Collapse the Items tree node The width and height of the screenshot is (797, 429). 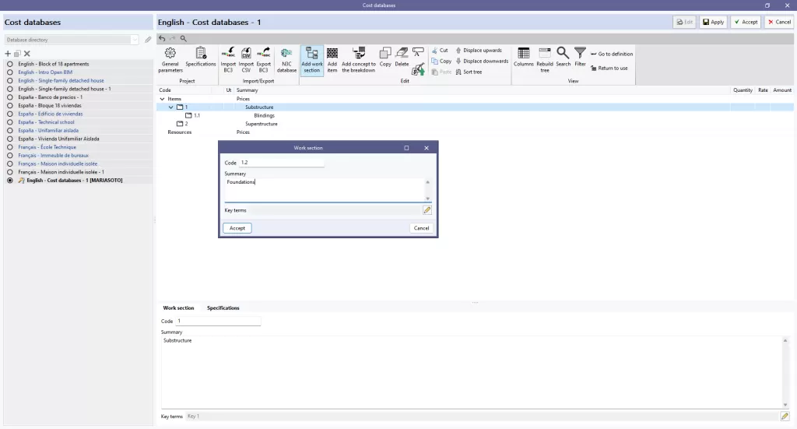coord(162,99)
